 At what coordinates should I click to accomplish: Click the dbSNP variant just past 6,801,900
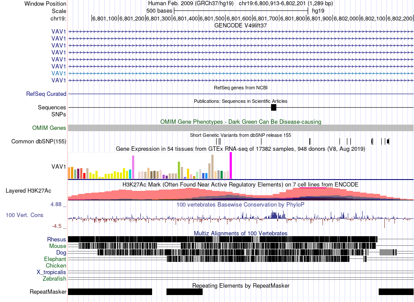pos(310,142)
